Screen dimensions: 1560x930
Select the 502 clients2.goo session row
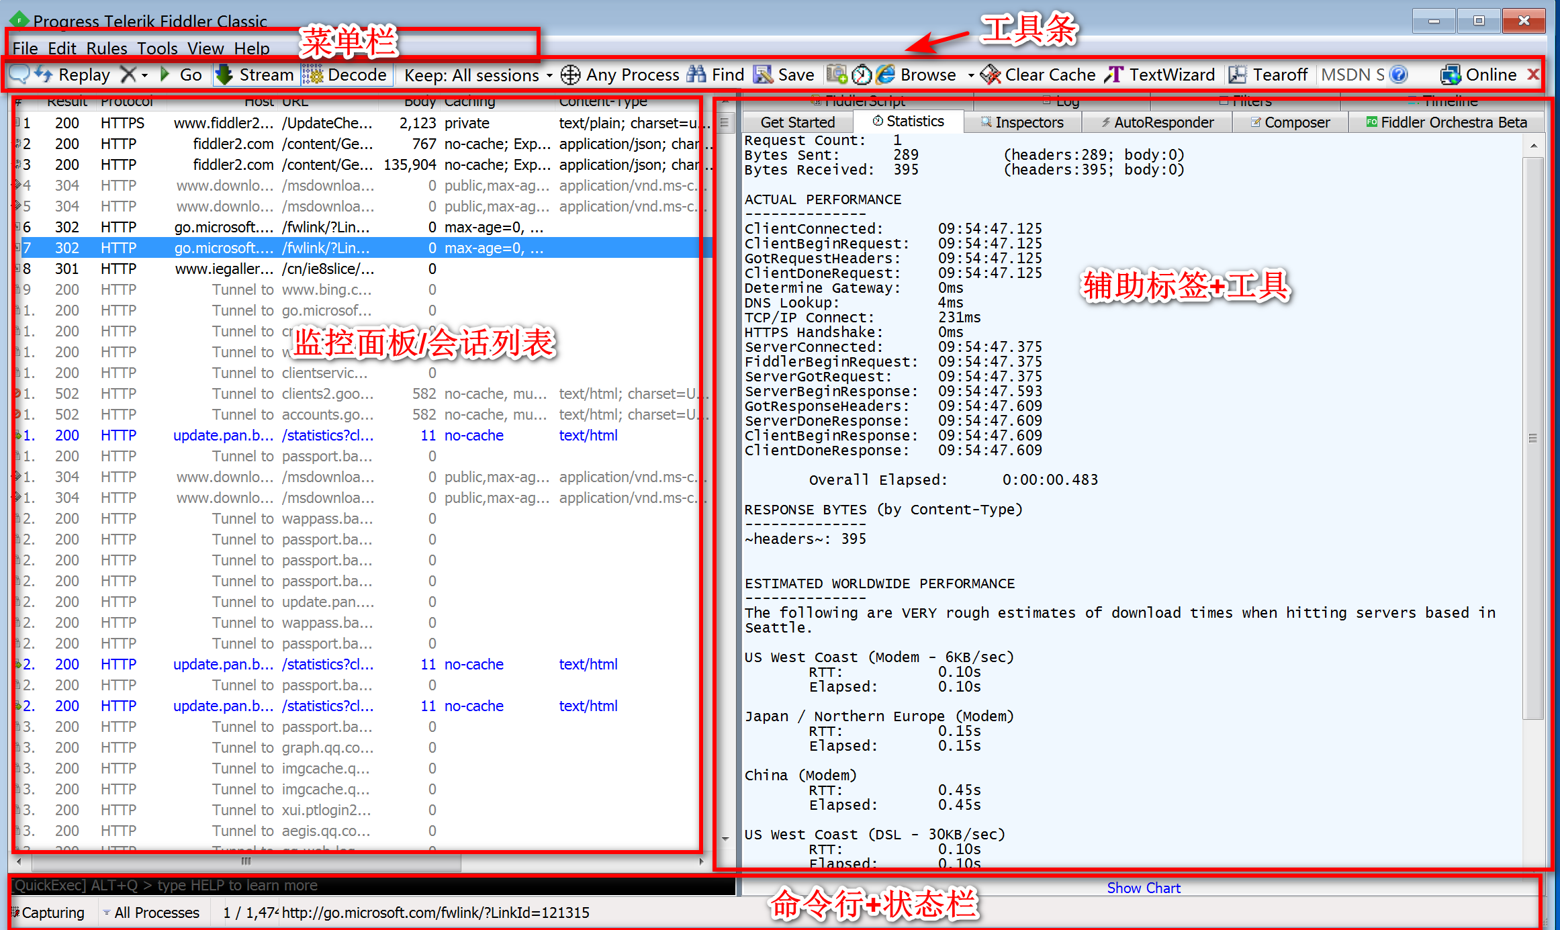[363, 394]
